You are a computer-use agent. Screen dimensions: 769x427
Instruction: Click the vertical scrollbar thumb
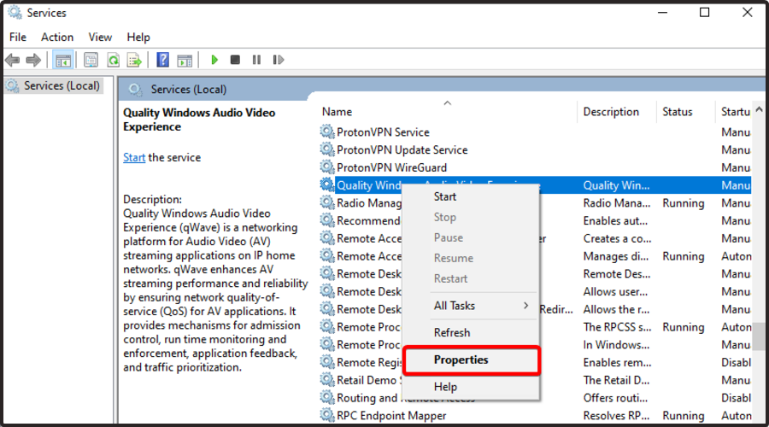[x=760, y=336]
